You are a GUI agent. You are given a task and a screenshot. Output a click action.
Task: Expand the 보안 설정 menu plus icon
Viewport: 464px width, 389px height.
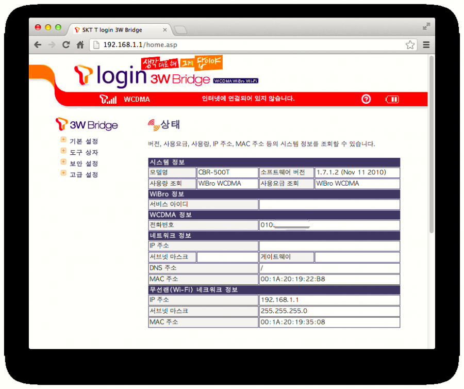pyautogui.click(x=63, y=161)
